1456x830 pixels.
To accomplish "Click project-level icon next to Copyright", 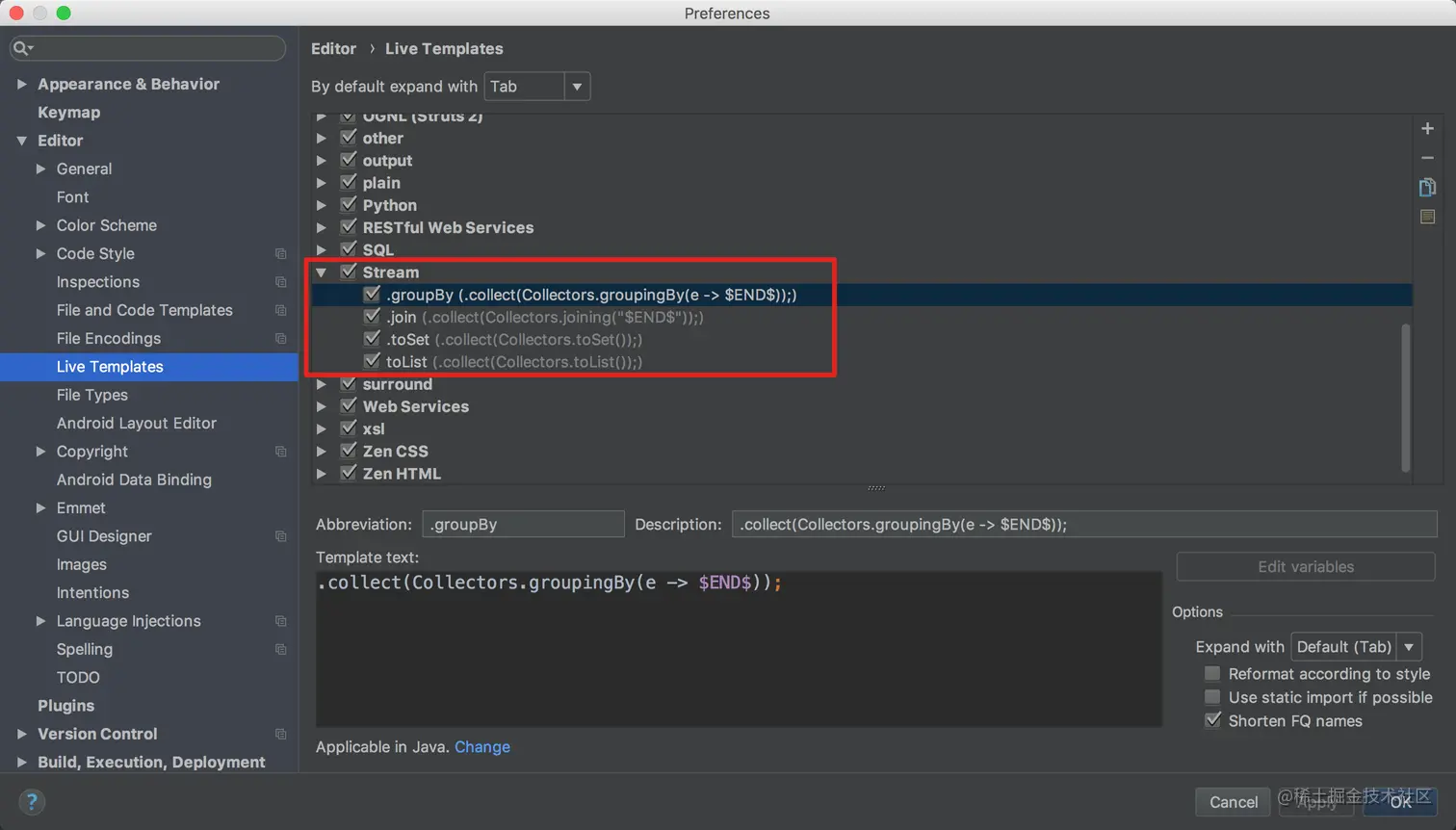I will [280, 452].
